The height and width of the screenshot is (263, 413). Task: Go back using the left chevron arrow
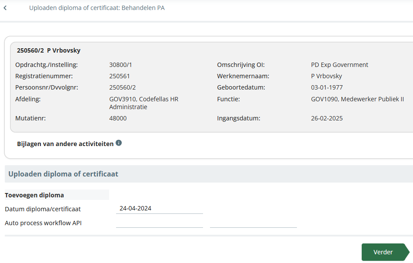(x=5, y=8)
